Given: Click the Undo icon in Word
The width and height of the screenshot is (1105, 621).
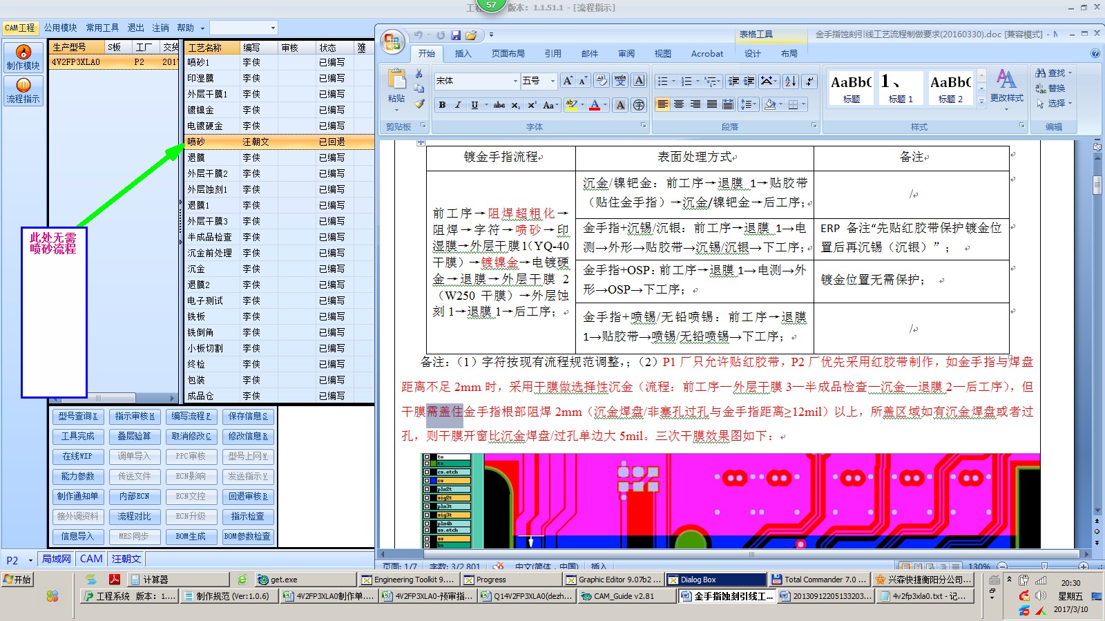Looking at the screenshot, I should coord(419,35).
